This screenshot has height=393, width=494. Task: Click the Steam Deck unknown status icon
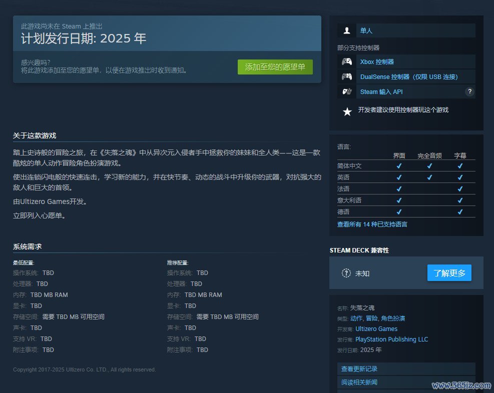coord(346,273)
